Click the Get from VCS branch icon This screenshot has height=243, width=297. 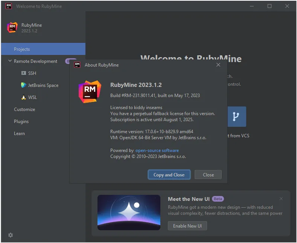click(237, 117)
